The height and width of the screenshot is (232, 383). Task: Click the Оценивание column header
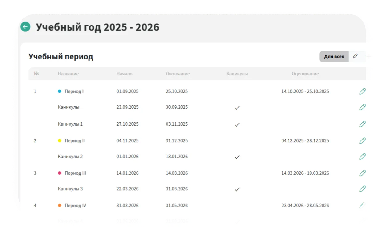(x=305, y=74)
